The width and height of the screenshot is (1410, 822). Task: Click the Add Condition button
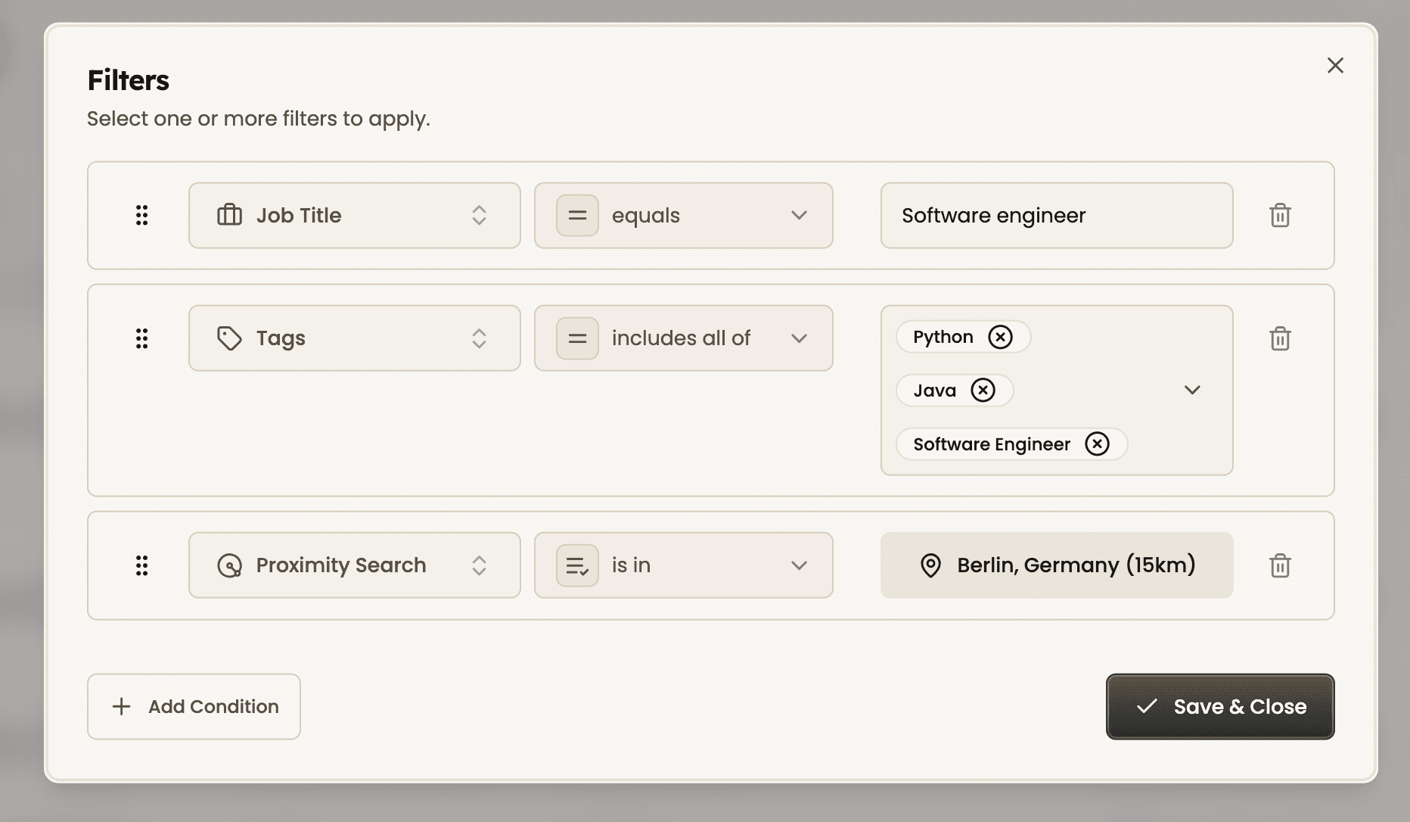(x=194, y=706)
